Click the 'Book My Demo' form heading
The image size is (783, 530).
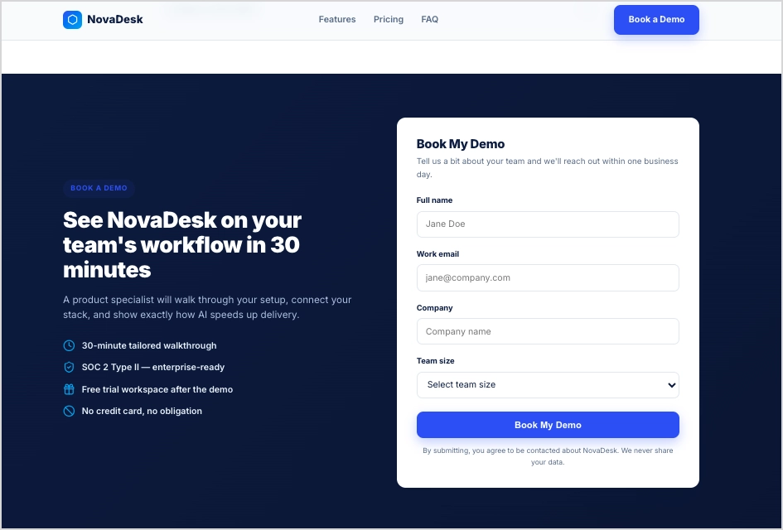[x=461, y=144]
